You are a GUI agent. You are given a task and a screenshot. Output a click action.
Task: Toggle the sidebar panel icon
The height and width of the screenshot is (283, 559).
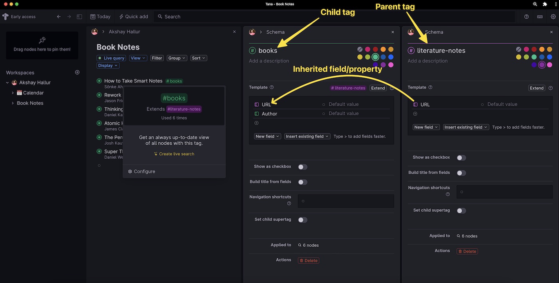click(x=79, y=17)
